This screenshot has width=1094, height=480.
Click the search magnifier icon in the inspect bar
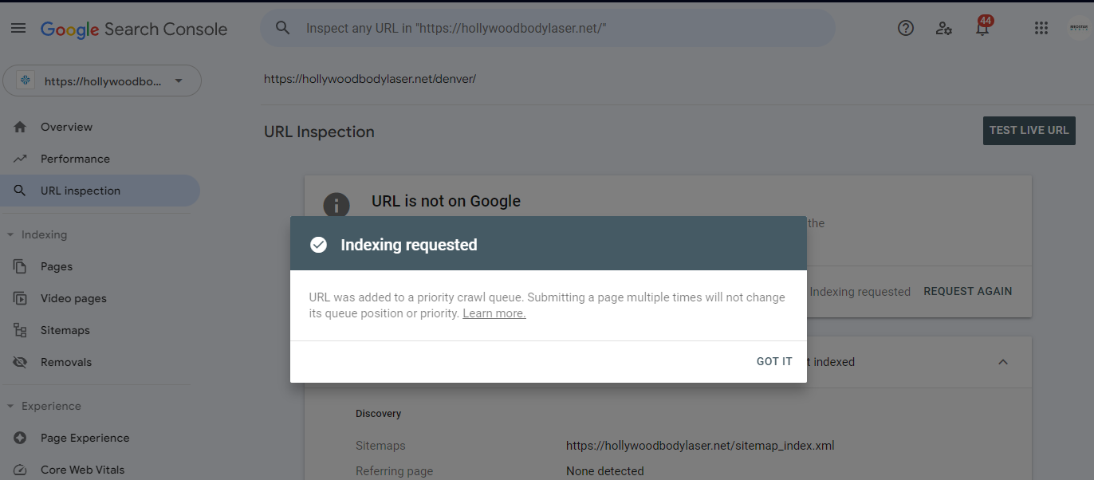tap(282, 29)
